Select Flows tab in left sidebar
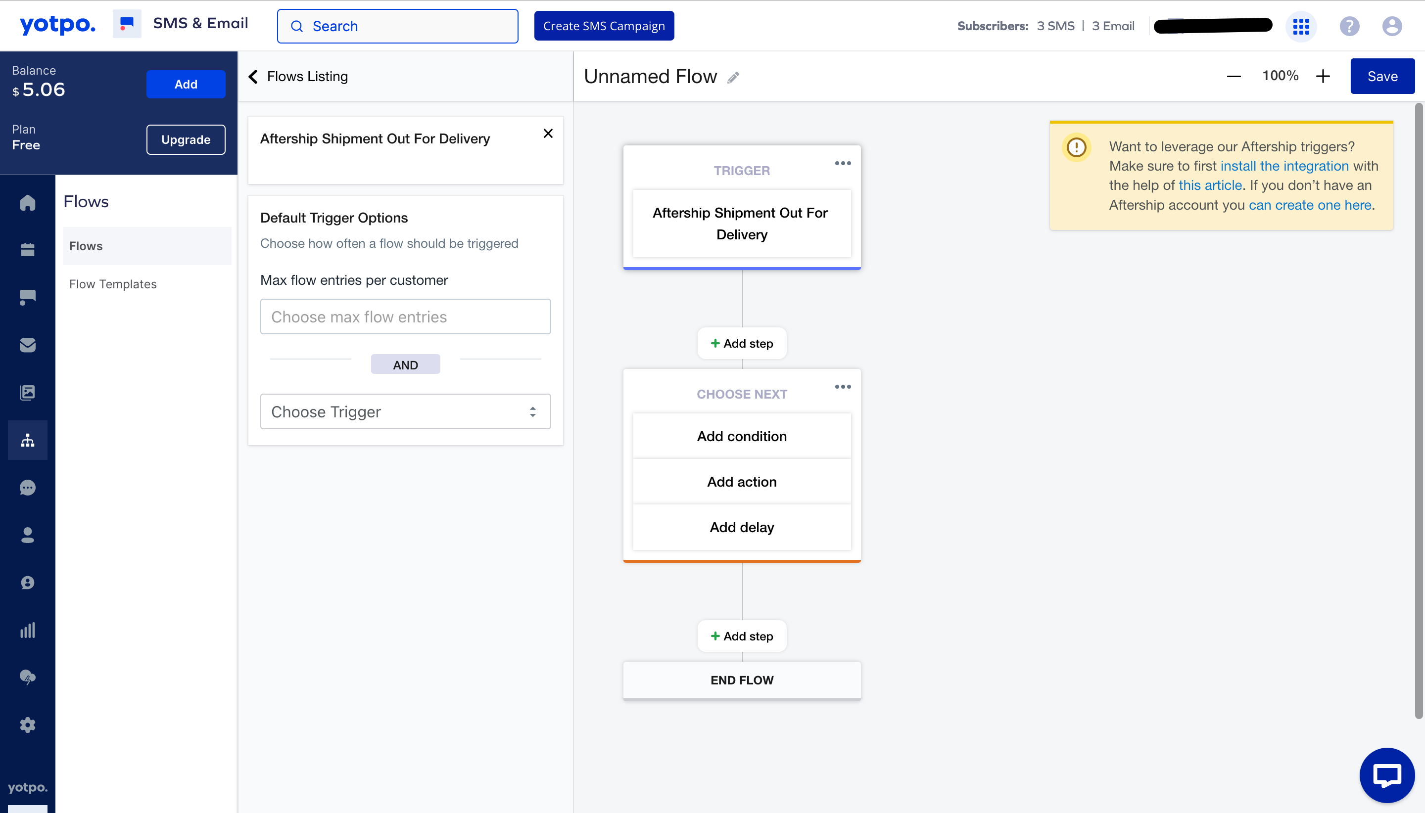Screen dimensions: 1425x813 [85, 246]
